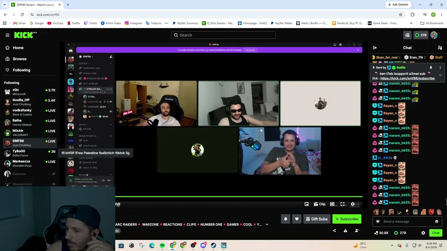Click the Kick logo

pyautogui.click(x=25, y=35)
